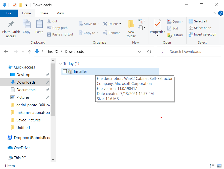This screenshot has width=224, height=169.
Task: Click the Pin to Quick access icon
Action: coord(11,24)
